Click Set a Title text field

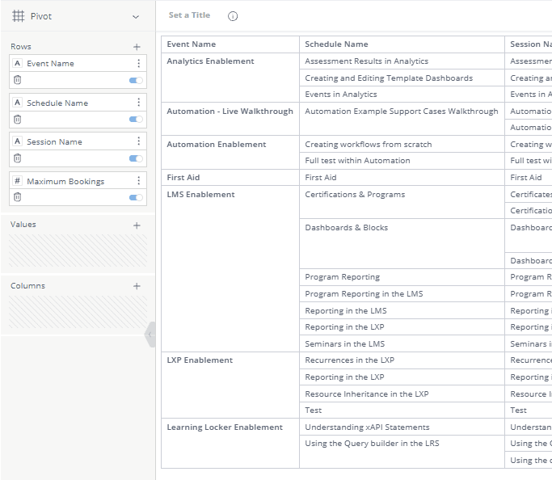189,15
